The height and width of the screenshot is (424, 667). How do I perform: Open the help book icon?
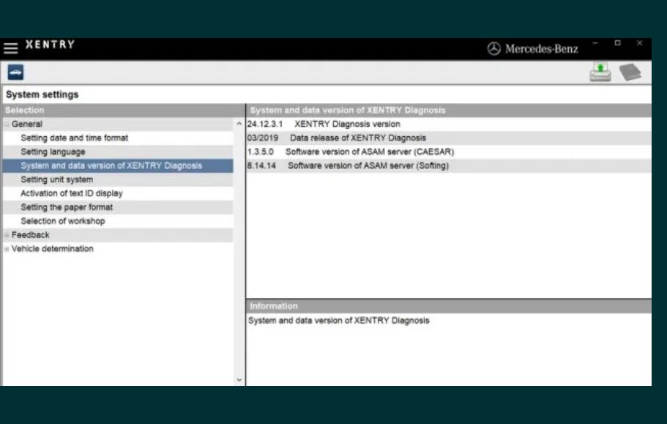point(630,72)
